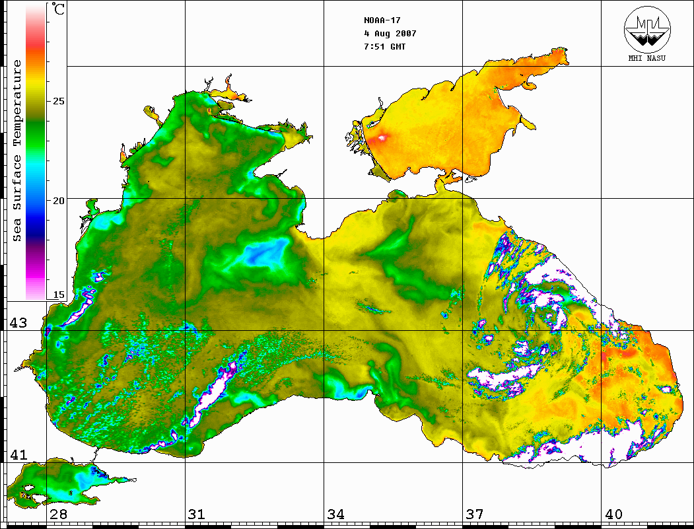Click the blue cold patch west of Crimea

point(265,253)
